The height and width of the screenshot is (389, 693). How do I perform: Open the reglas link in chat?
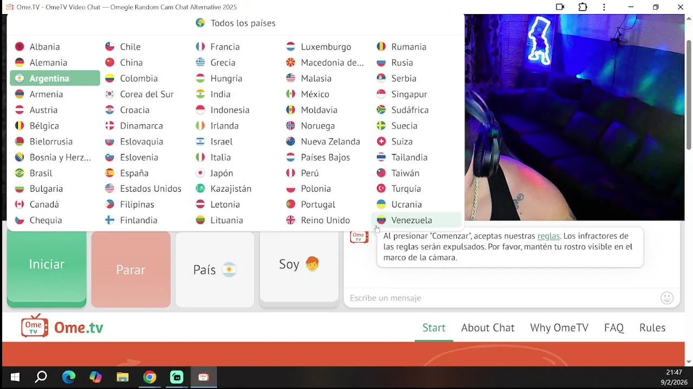[x=548, y=236]
